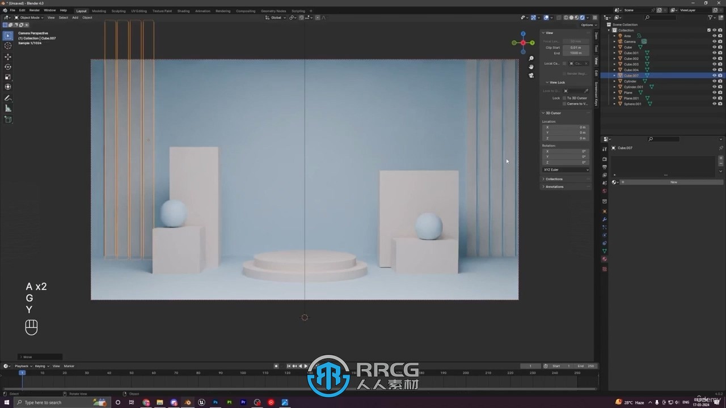Click New material button
The height and width of the screenshot is (408, 726).
pos(674,182)
